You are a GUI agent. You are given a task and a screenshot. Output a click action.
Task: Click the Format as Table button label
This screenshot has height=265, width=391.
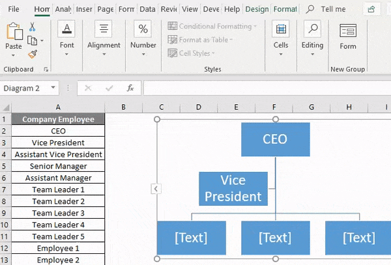(203, 40)
